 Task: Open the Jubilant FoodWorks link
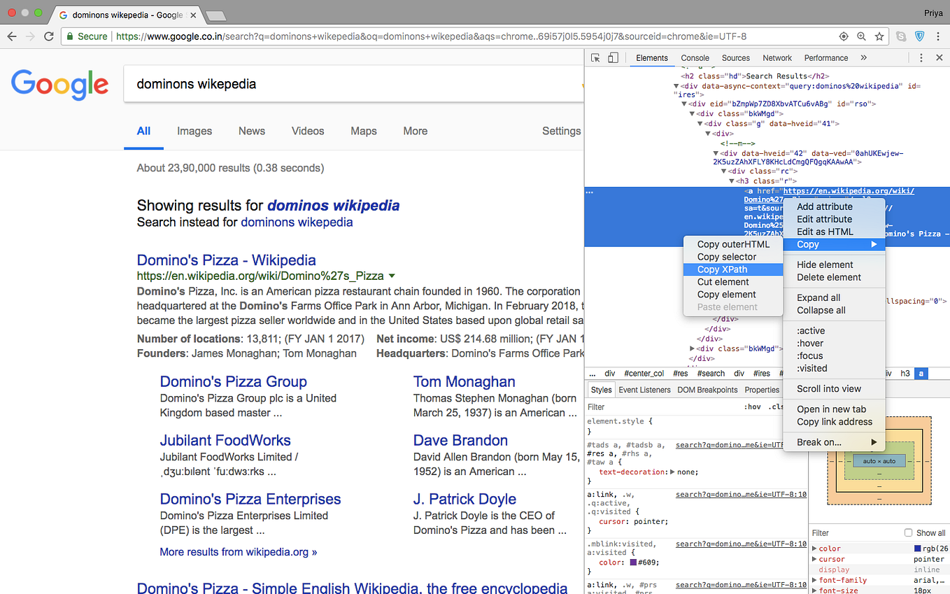point(225,441)
